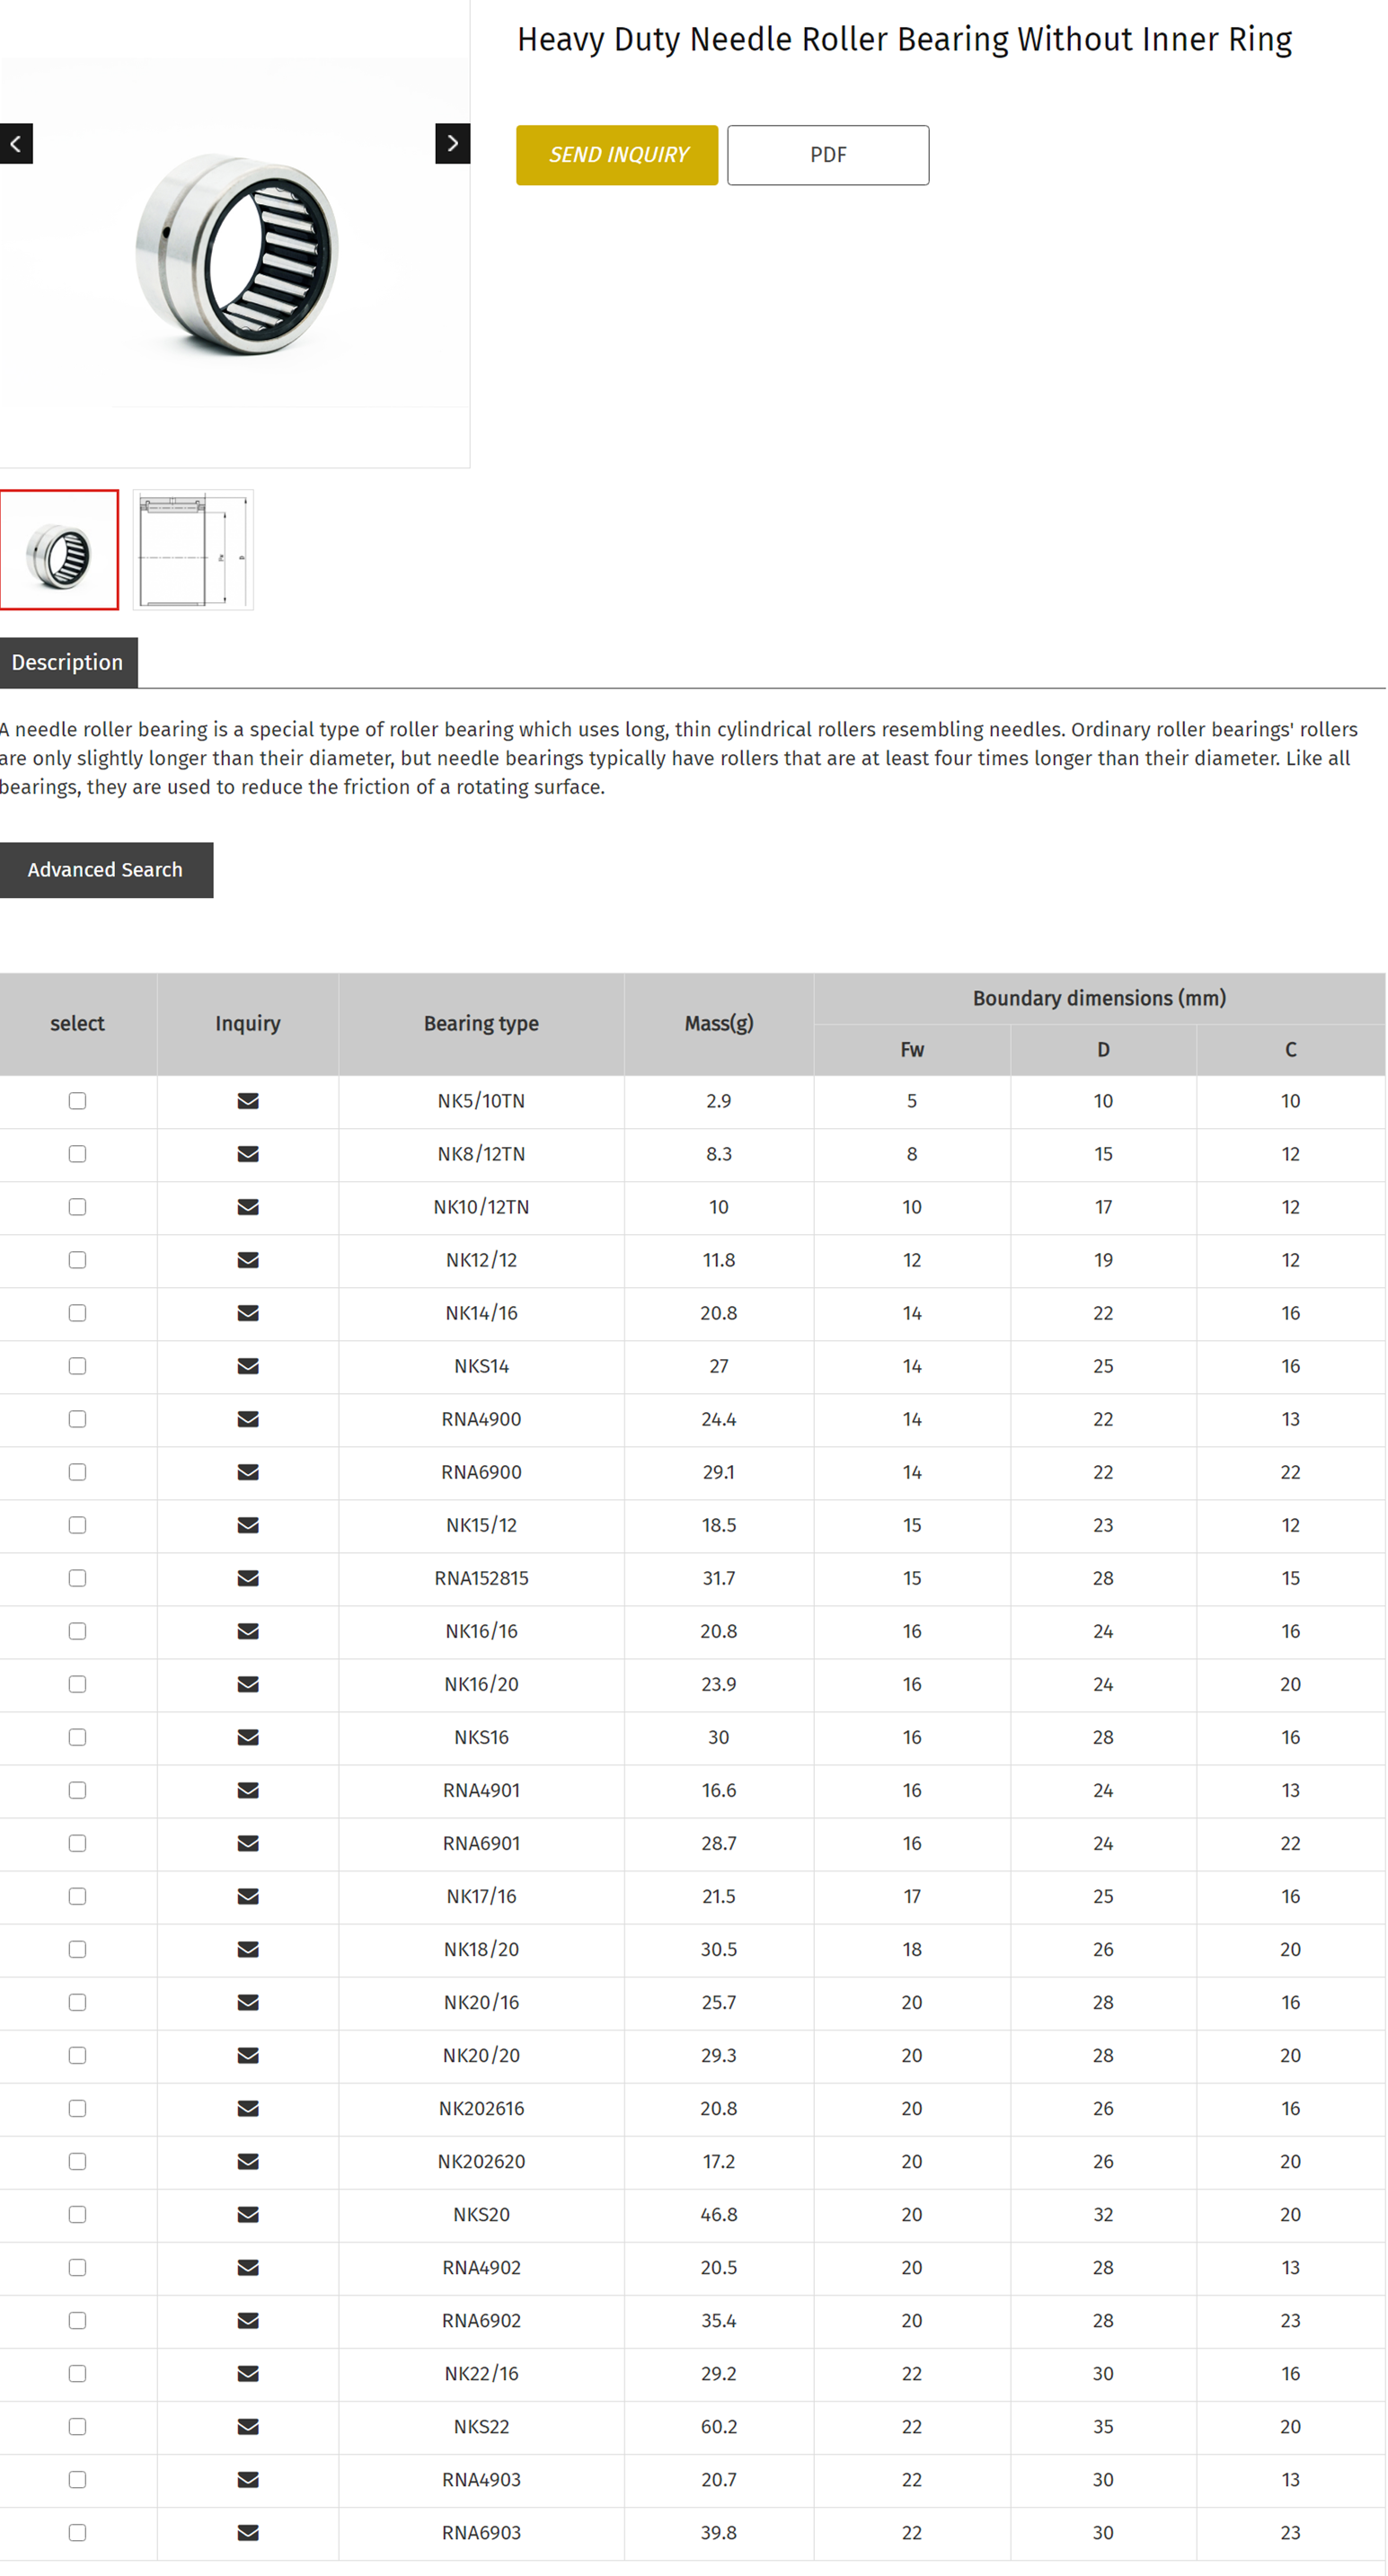Click the inquiry envelope icon for NK5/10TN

pos(248,1101)
